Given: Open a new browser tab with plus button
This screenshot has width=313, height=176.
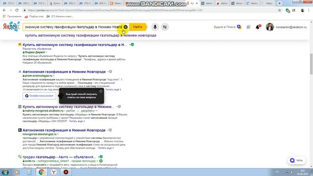Looking at the screenshot, I should tap(279, 3).
